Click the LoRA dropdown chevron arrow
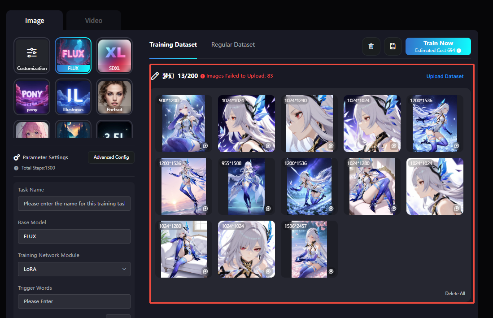The width and height of the screenshot is (493, 318). [124, 269]
